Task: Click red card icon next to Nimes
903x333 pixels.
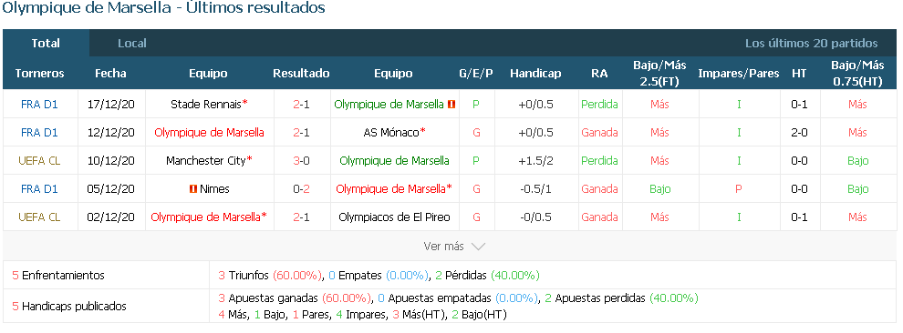Action: pos(193,189)
